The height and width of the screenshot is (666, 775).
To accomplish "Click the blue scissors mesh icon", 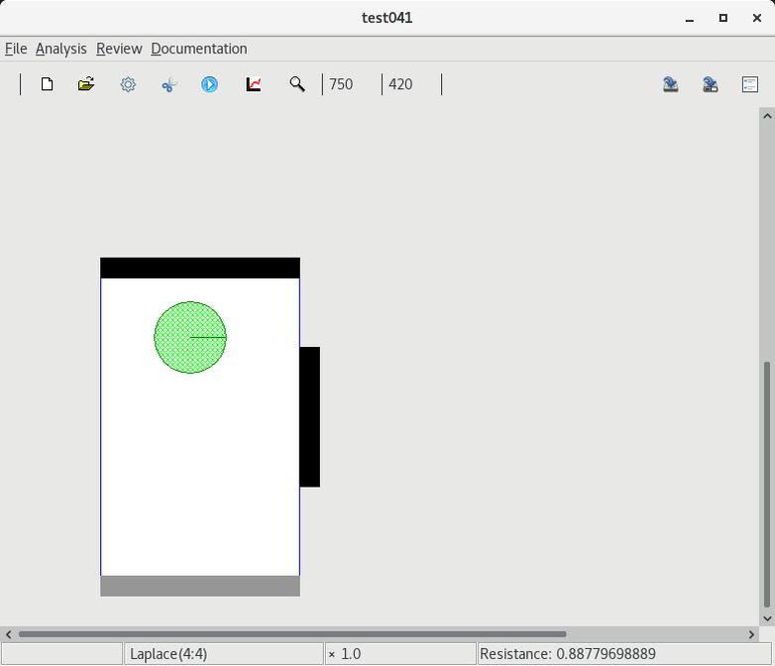I will pyautogui.click(x=168, y=84).
